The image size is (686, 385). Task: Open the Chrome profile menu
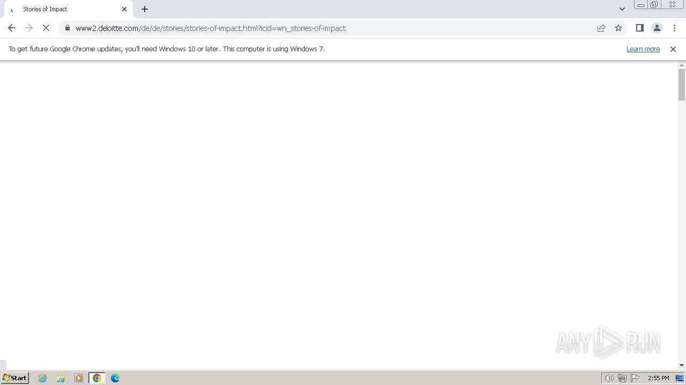(657, 28)
